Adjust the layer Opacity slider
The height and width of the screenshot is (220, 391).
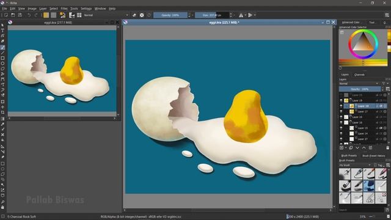(360, 89)
